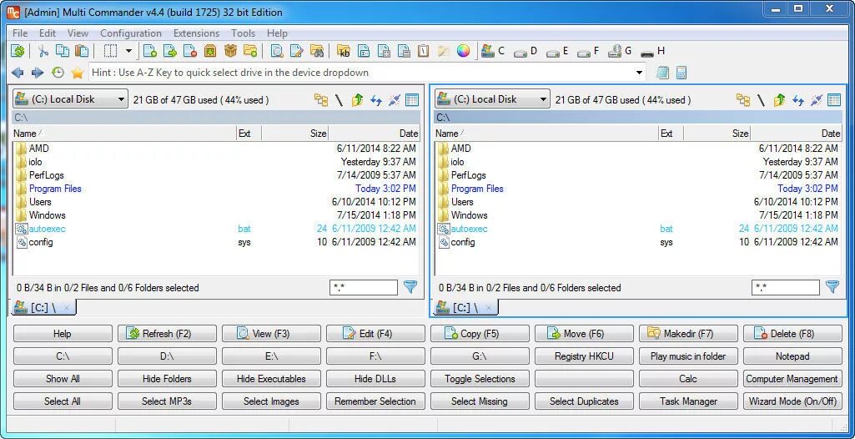Open right panel Local Disk drive dropdown
The width and height of the screenshot is (855, 439).
tap(492, 99)
